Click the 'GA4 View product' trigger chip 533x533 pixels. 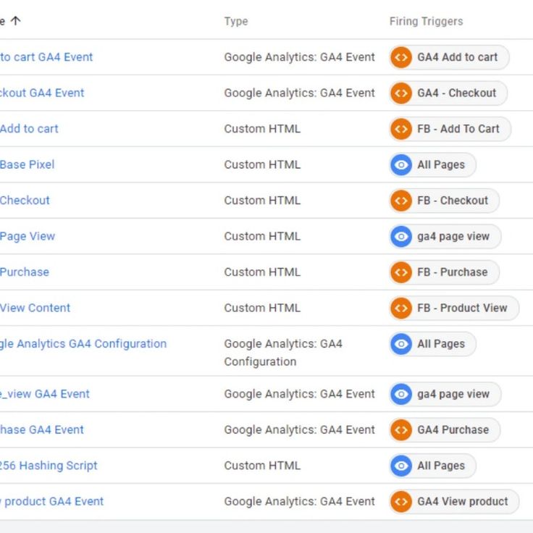pyautogui.click(x=454, y=501)
